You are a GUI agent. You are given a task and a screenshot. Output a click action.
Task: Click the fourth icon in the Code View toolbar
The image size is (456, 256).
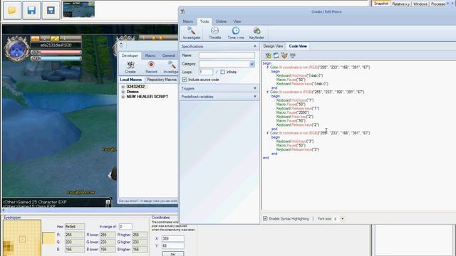click(x=293, y=55)
